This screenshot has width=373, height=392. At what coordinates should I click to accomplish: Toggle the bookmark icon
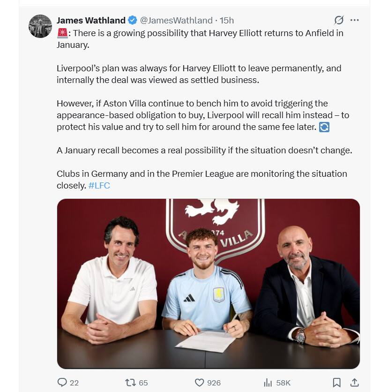click(x=336, y=383)
